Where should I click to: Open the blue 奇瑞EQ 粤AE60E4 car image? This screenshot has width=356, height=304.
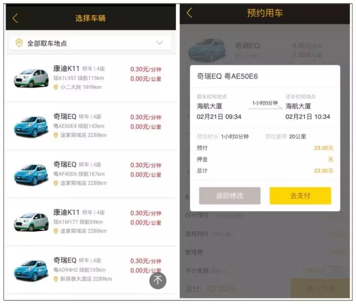pyautogui.click(x=31, y=126)
